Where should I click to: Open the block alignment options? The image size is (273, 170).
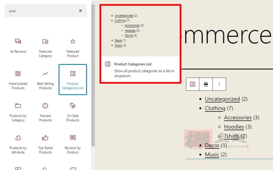(206, 84)
